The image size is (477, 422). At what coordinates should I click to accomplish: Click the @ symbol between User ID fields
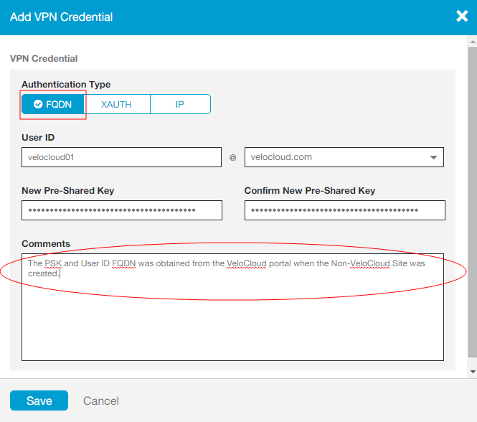(x=232, y=157)
